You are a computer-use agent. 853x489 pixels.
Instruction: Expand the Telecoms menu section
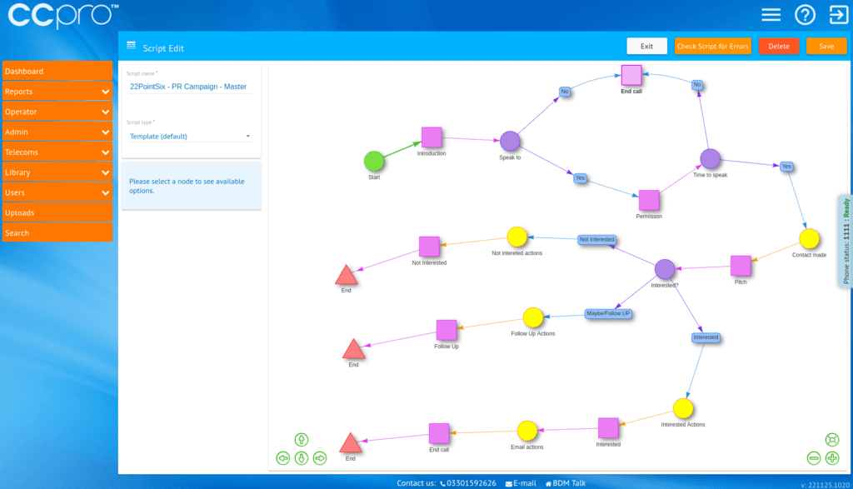[x=57, y=152]
